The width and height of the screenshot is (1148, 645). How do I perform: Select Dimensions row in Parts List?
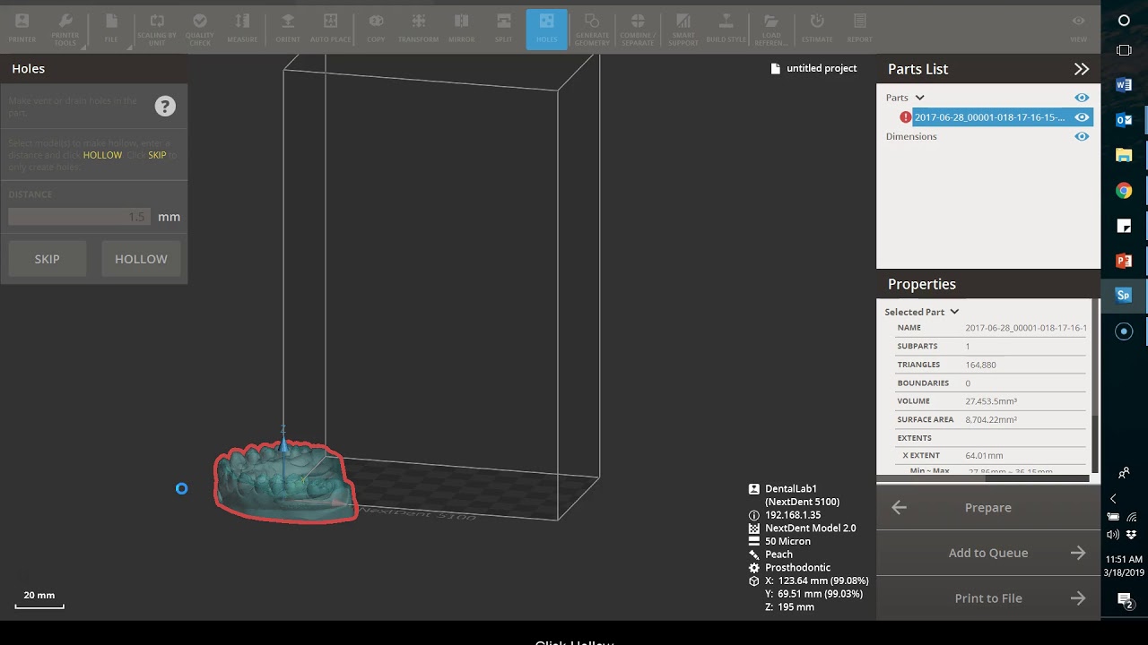[x=911, y=136]
